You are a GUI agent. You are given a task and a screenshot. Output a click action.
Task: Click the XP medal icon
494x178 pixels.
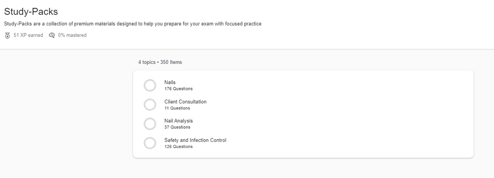click(x=7, y=35)
